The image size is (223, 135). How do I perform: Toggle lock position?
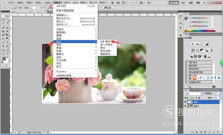[196, 98]
